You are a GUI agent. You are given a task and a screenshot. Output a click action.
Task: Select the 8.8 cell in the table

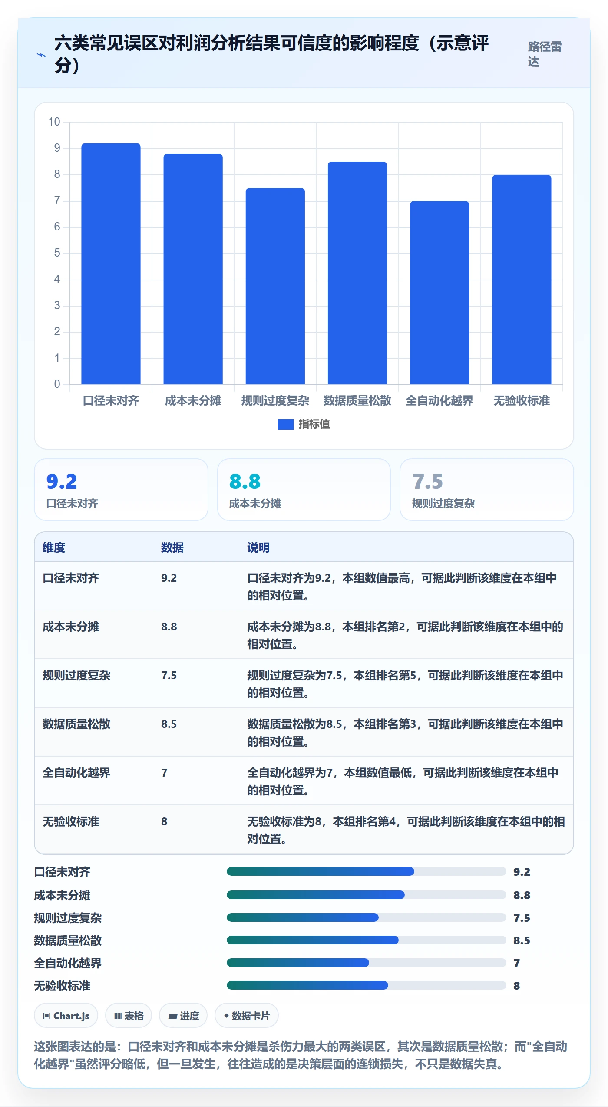[169, 627]
